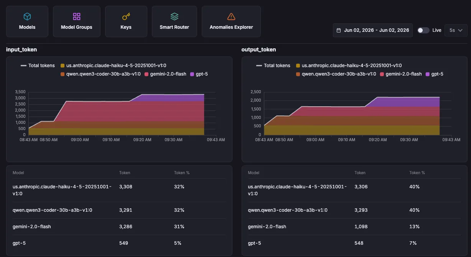
Task: Click the 1,098 token value
Action: (x=361, y=227)
